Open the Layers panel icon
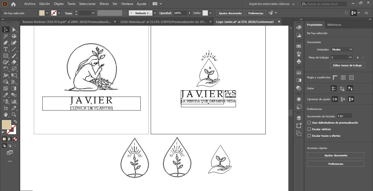The width and height of the screenshot is (373, 191). 299,118
